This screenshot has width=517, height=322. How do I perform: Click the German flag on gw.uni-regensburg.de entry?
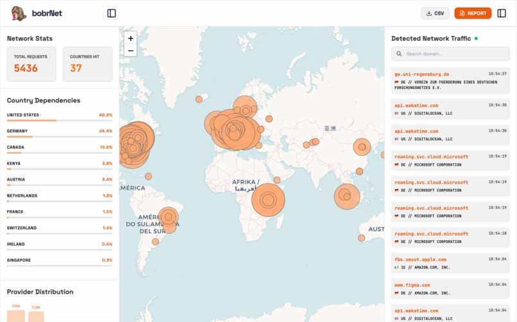[x=396, y=82]
